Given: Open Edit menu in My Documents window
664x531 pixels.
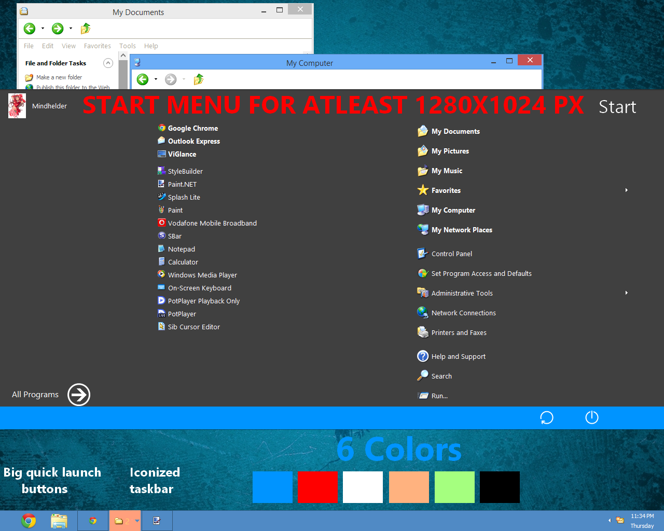Looking at the screenshot, I should pyautogui.click(x=48, y=46).
